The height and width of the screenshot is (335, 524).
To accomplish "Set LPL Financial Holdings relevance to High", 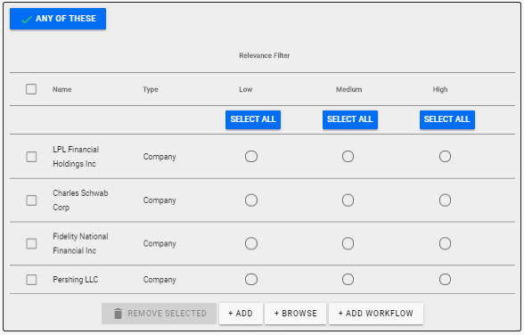I will [x=445, y=156].
